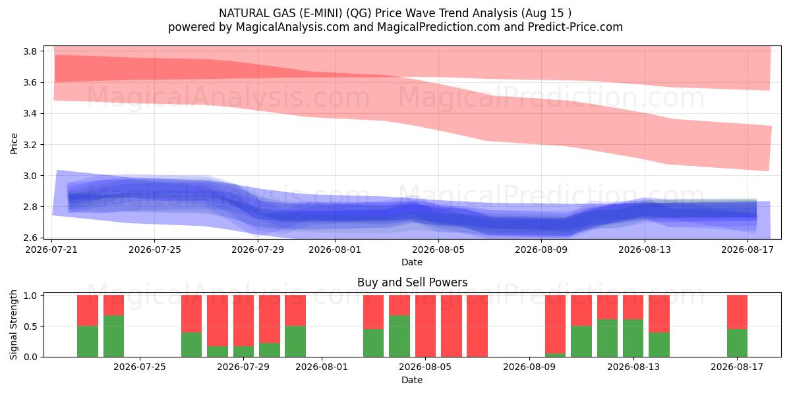
Task: Click the "Date" label under the price chart
Action: tap(412, 262)
